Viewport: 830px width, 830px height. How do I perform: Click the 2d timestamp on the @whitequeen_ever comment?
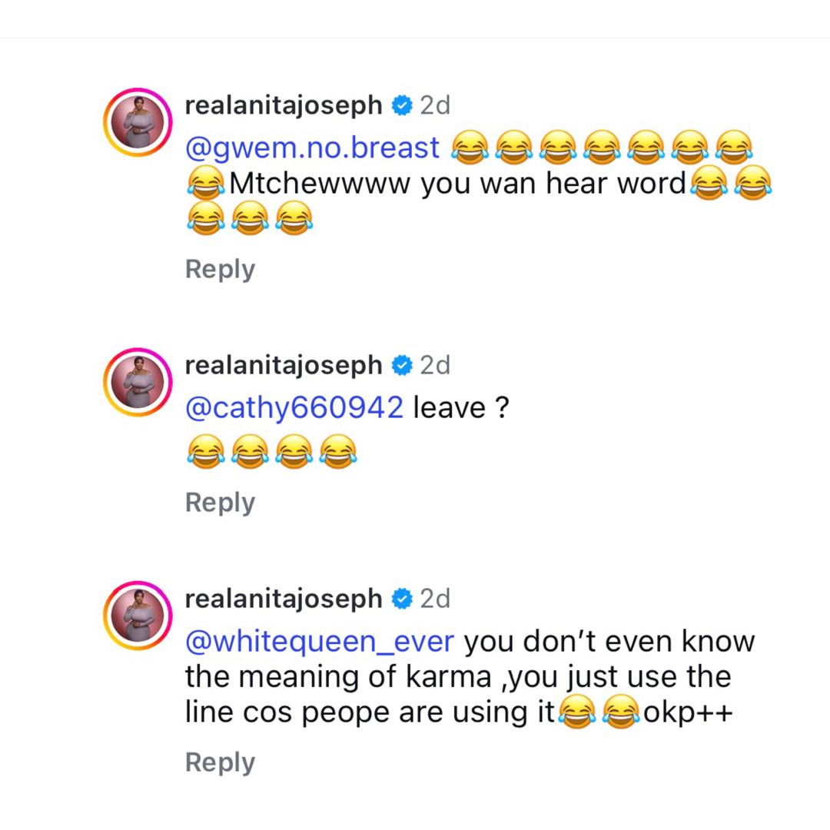[x=435, y=599]
